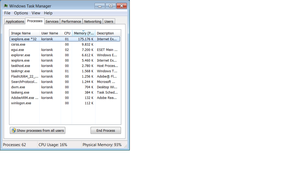Screen dimensions: 307x192
Task: Click the ESET Main description cell
Action: coord(107,50)
